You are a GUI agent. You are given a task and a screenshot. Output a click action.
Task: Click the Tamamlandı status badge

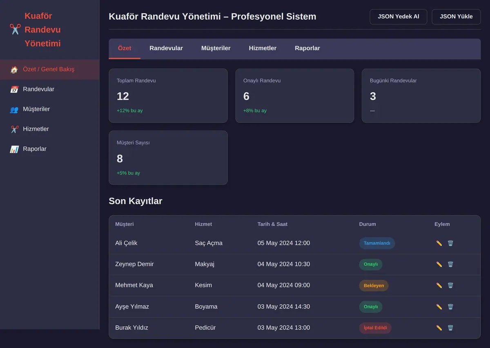377,243
